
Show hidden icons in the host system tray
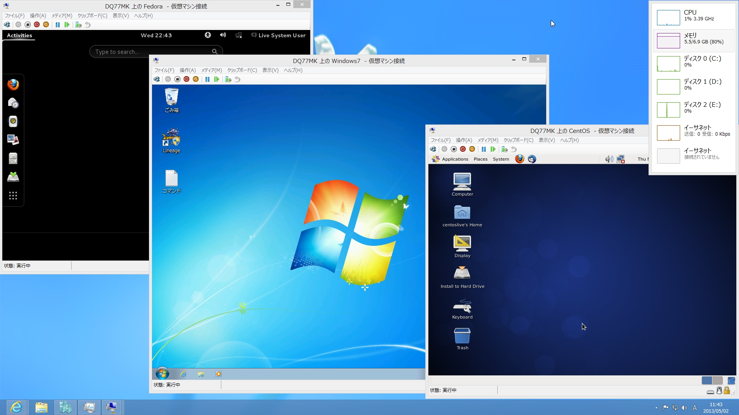(656, 408)
